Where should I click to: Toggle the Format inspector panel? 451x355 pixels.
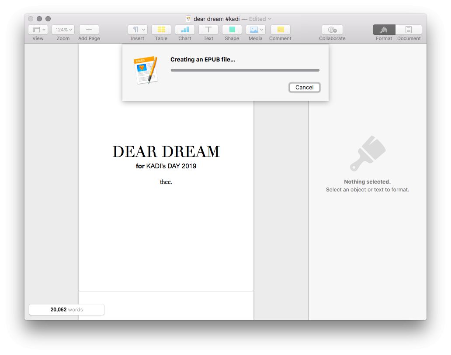tap(384, 30)
